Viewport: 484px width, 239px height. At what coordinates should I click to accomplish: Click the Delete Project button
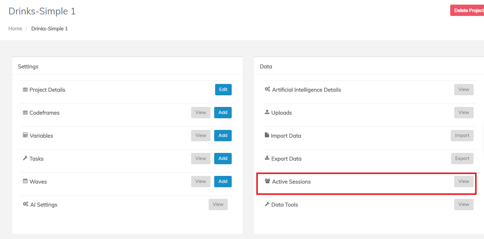[467, 10]
